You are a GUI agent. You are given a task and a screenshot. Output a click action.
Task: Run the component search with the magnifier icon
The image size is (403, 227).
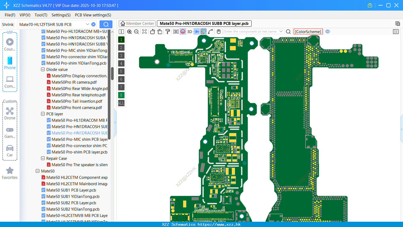(288, 31)
